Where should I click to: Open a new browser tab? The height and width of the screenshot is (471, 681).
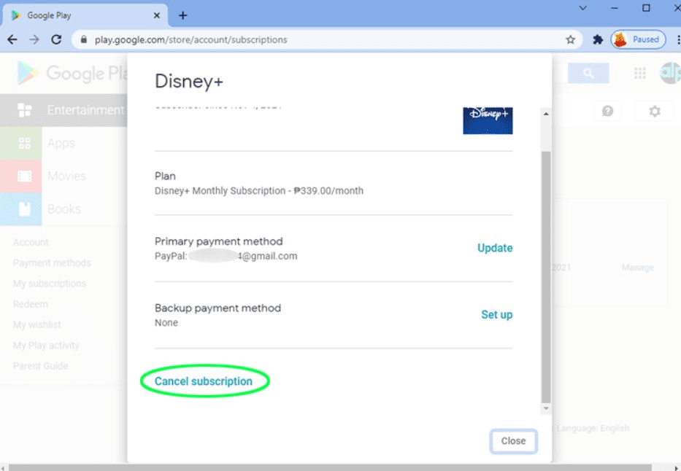coord(183,15)
